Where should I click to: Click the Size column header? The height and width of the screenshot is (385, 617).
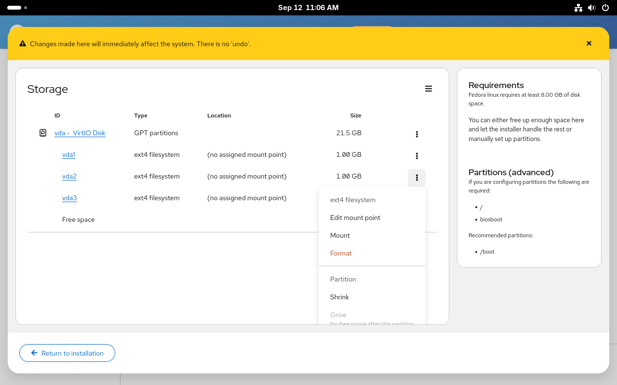coord(356,115)
